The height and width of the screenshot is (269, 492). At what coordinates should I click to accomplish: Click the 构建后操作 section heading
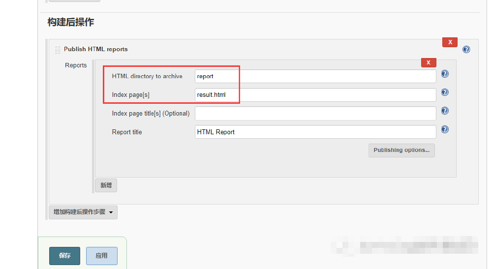[70, 22]
